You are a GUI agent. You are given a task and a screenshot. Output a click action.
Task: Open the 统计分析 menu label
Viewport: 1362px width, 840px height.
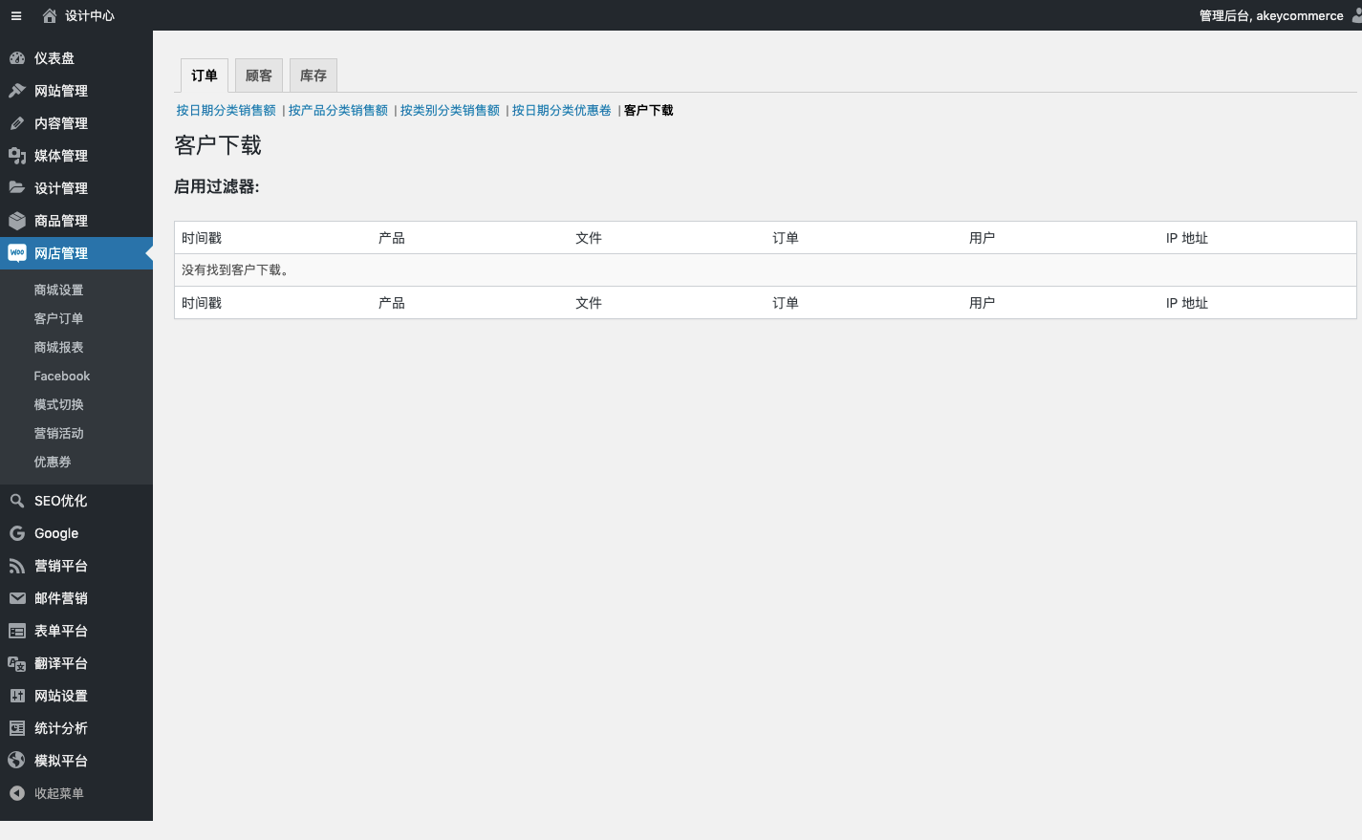(x=61, y=728)
